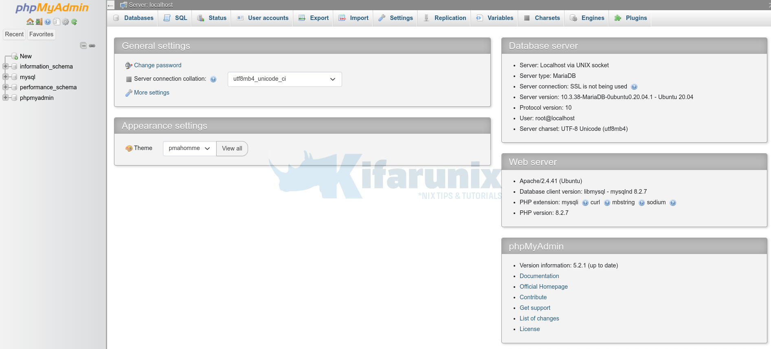Click the More settings link
Screen dimensions: 771x349
(152, 93)
